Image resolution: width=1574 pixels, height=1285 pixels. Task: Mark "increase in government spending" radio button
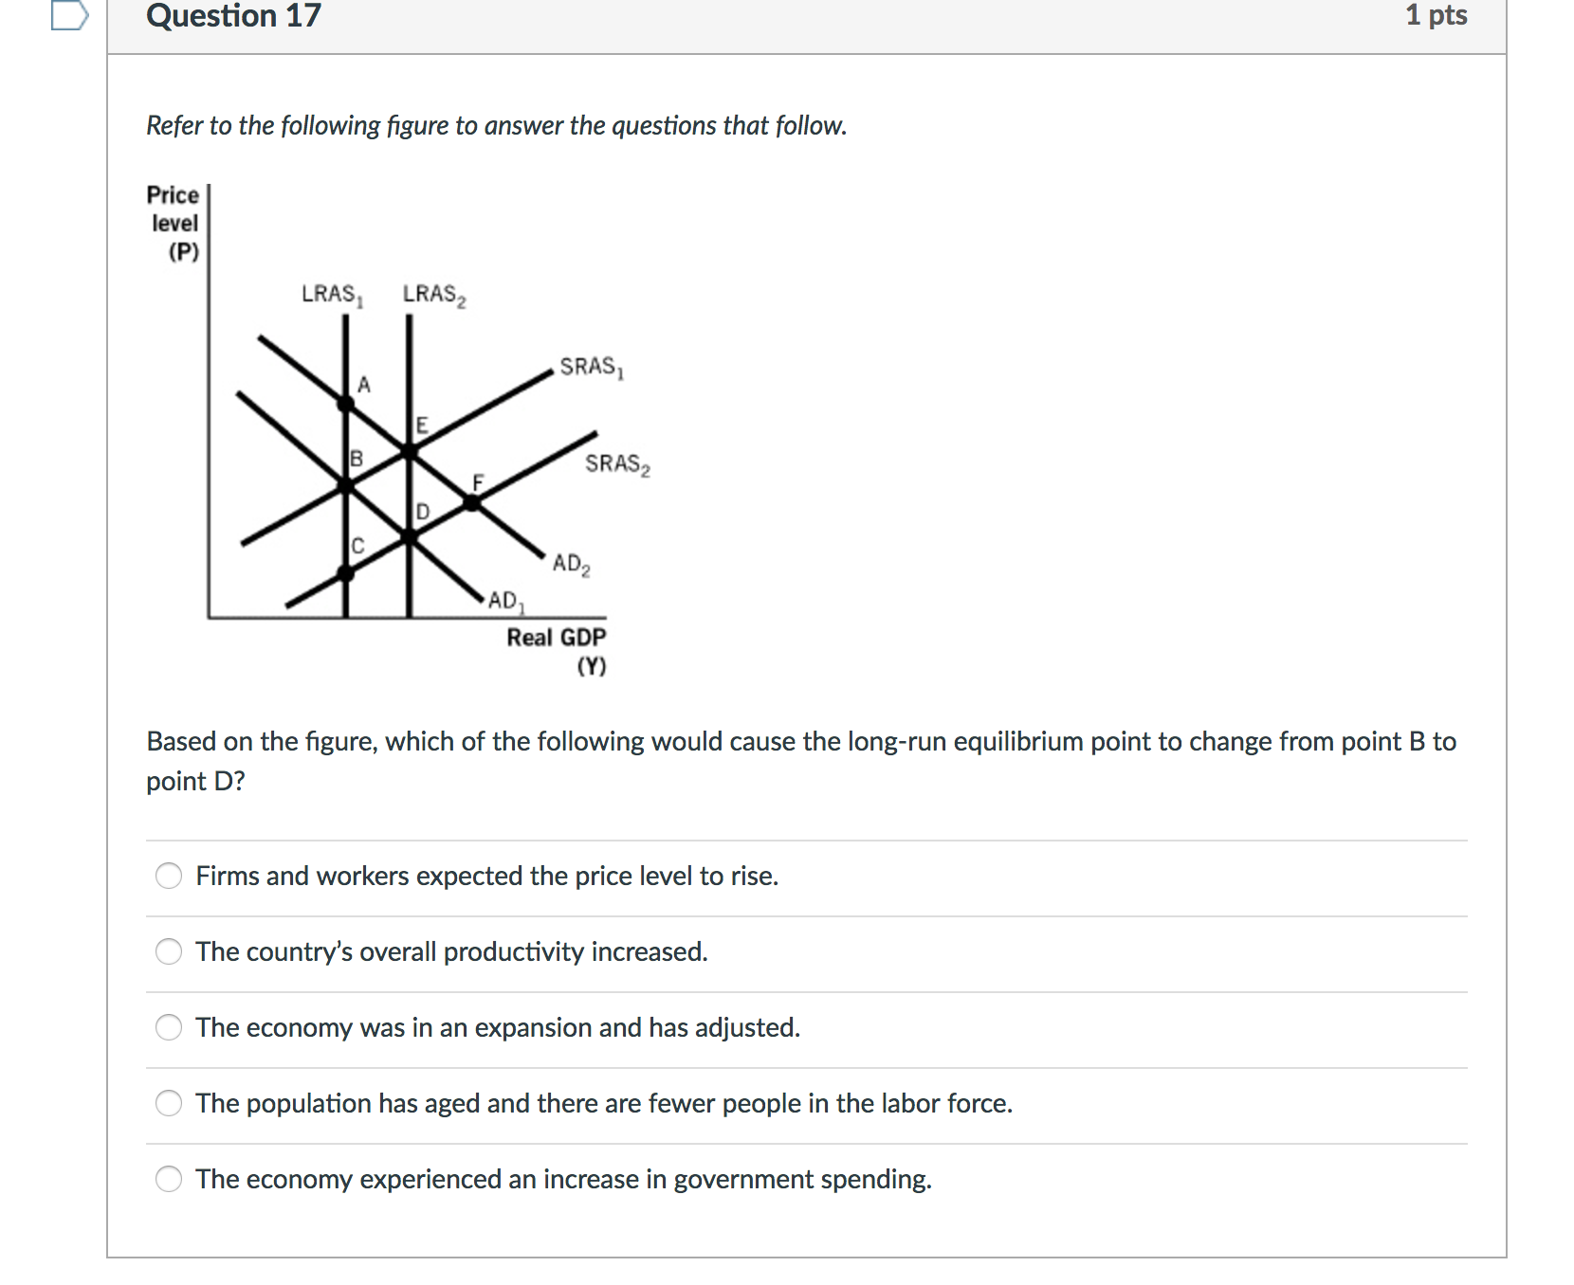point(169,1179)
